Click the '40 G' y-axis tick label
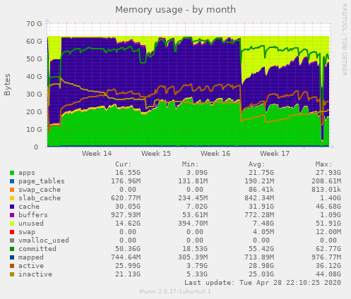This screenshot has width=351, height=299. (x=34, y=77)
